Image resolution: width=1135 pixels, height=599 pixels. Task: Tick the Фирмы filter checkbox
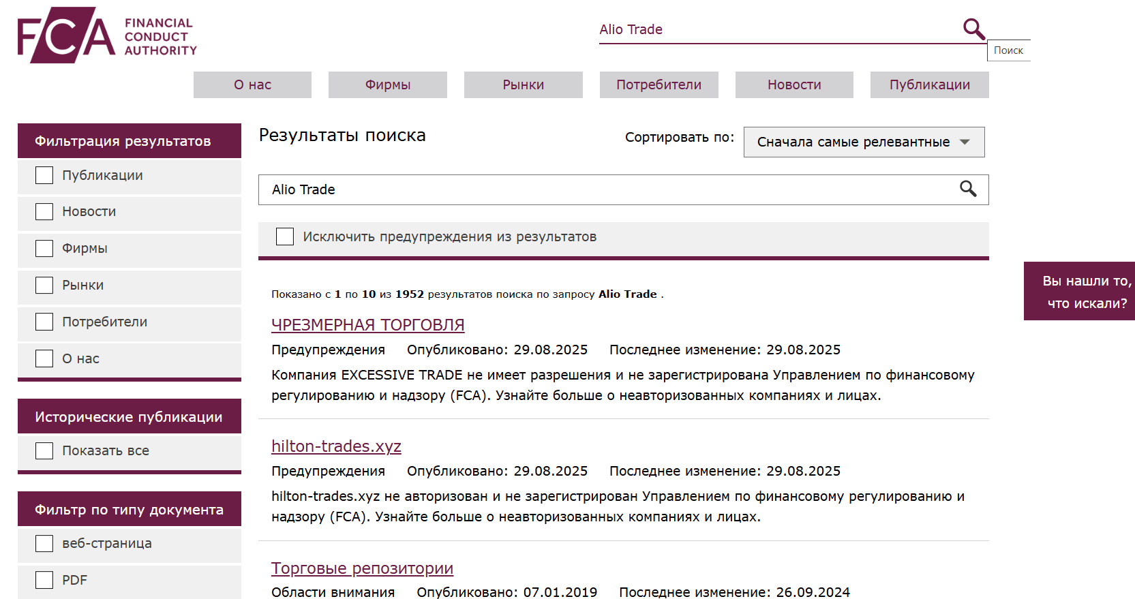(x=44, y=249)
